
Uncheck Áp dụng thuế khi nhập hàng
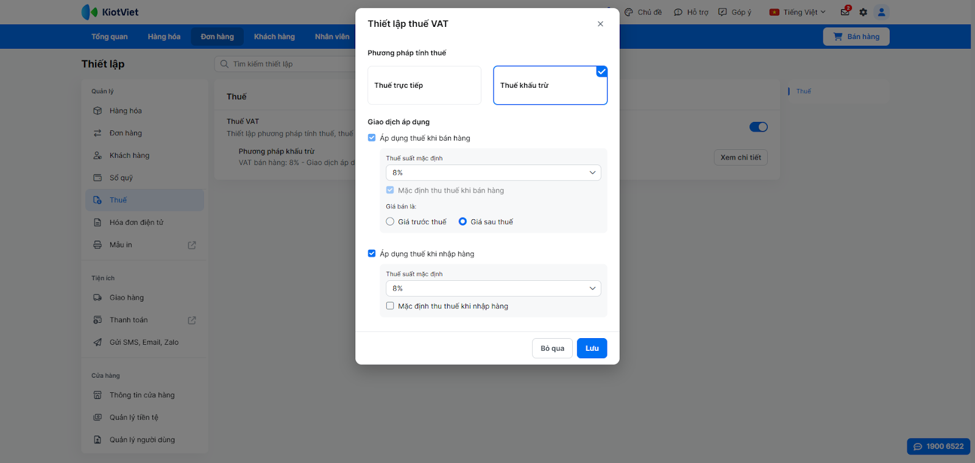[372, 253]
